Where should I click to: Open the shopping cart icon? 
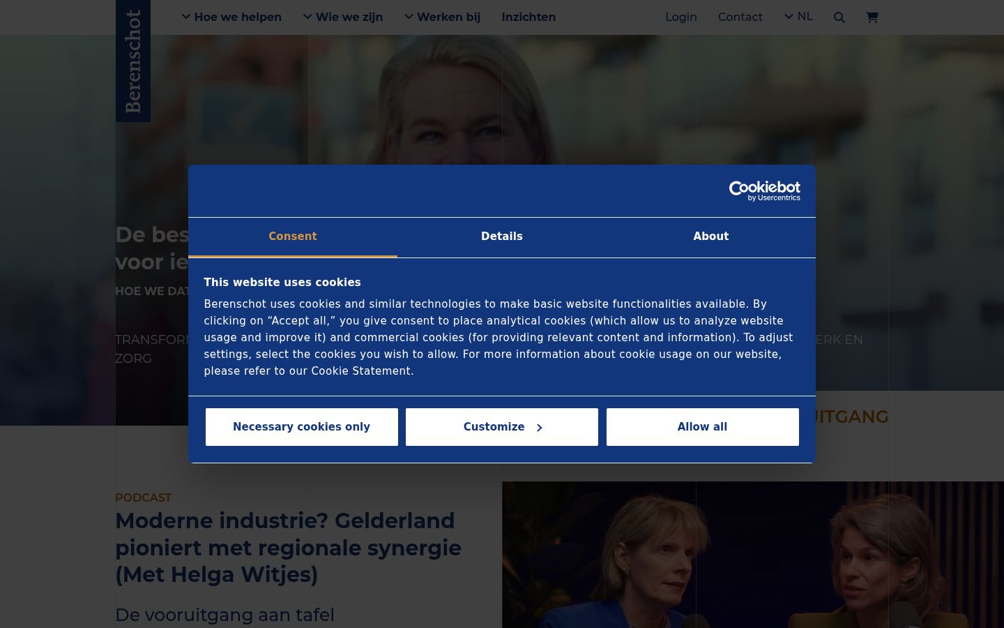coord(872,17)
